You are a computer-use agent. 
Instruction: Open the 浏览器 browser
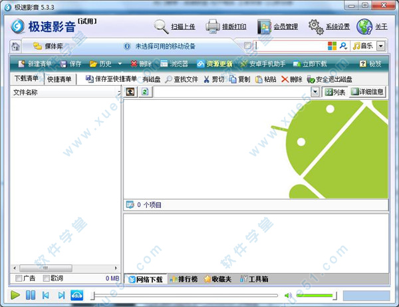pos(174,64)
